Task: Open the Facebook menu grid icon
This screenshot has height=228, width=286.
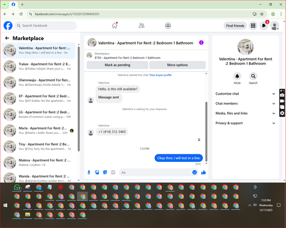Action: coord(253,26)
